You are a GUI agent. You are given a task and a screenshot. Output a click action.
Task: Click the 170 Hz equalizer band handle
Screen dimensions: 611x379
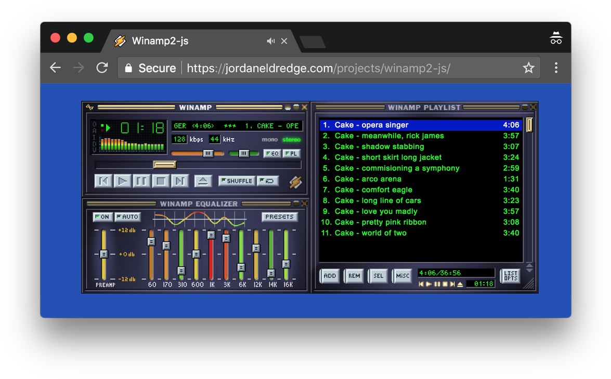pos(166,246)
